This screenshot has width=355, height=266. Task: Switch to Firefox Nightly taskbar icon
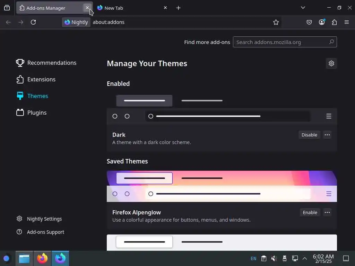pos(60,258)
